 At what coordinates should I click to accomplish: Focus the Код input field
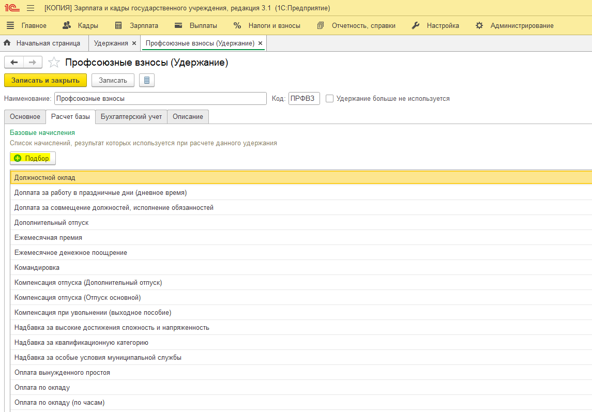[x=304, y=99]
